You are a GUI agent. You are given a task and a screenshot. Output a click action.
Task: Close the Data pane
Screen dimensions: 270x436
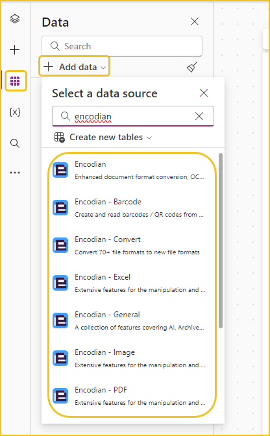[x=195, y=21]
